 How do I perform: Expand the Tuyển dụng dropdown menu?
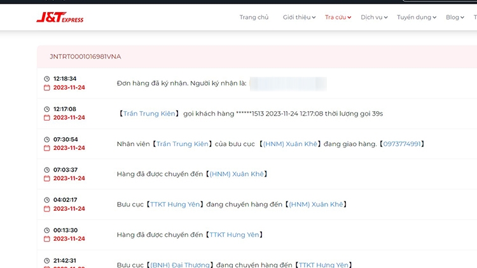(x=417, y=17)
